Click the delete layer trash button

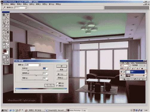[143, 79]
